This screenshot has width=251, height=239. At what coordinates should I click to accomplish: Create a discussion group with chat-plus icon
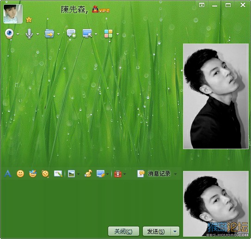coord(71,33)
